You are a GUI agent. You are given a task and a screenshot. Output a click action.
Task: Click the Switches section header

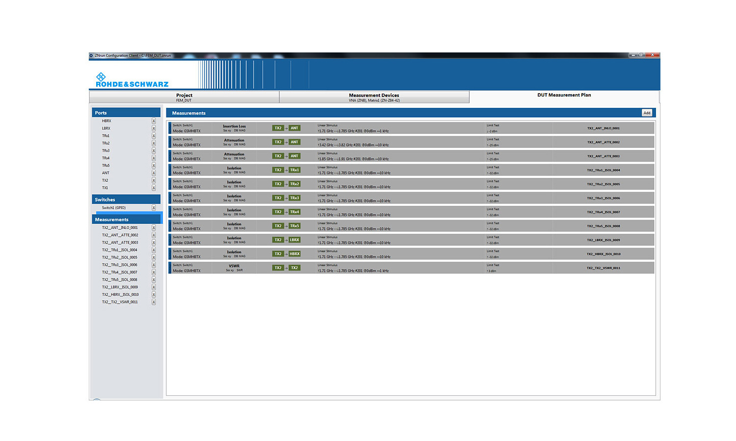click(126, 199)
